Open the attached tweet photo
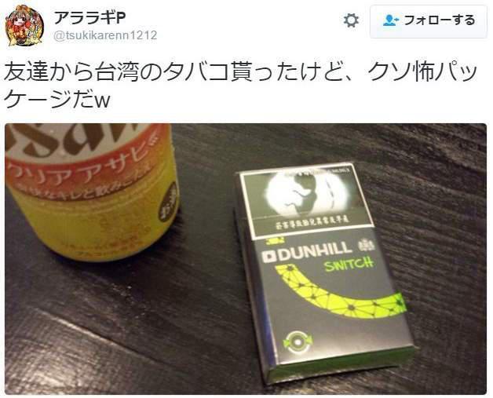This screenshot has width=493, height=398. pyautogui.click(x=246, y=259)
